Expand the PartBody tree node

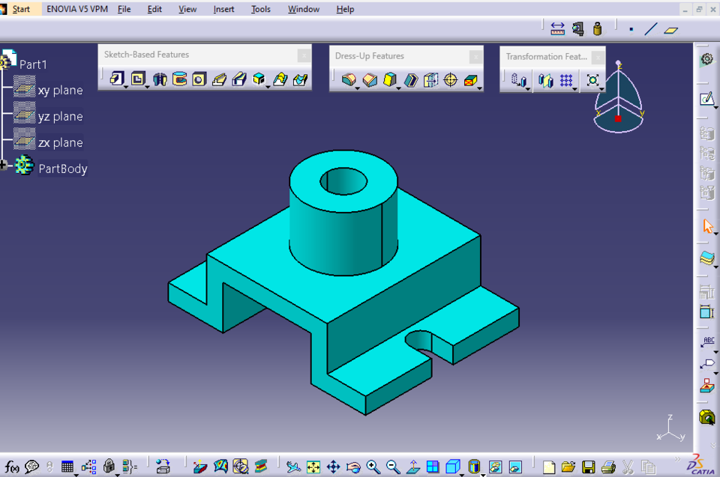4,165
